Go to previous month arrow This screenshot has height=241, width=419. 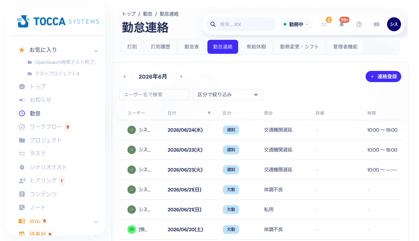coord(125,76)
